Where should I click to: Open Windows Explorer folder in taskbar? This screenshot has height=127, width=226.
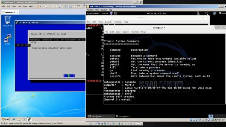(19, 119)
